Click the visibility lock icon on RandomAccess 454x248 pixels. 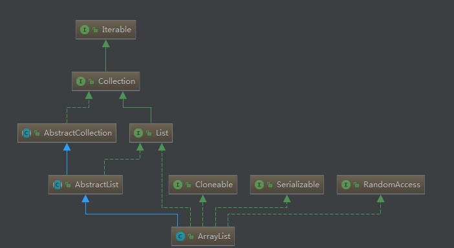[356, 185]
